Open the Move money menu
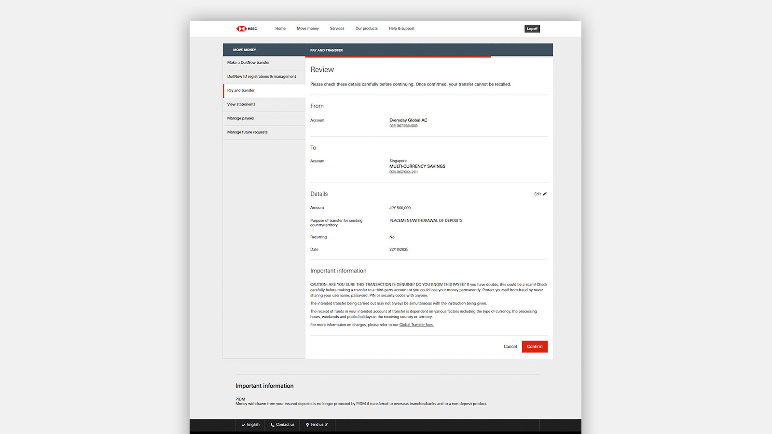772x434 pixels. click(x=307, y=28)
